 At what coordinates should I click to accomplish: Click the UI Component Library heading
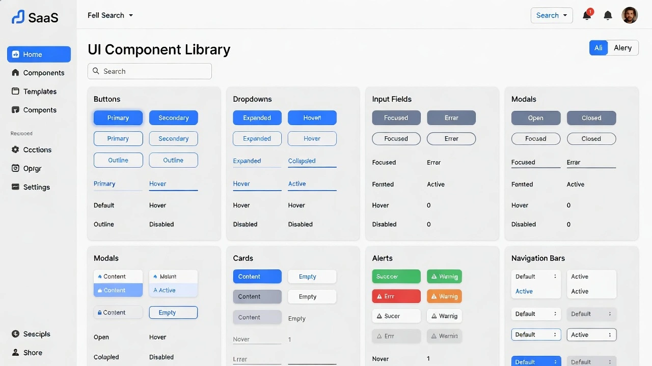tap(159, 49)
